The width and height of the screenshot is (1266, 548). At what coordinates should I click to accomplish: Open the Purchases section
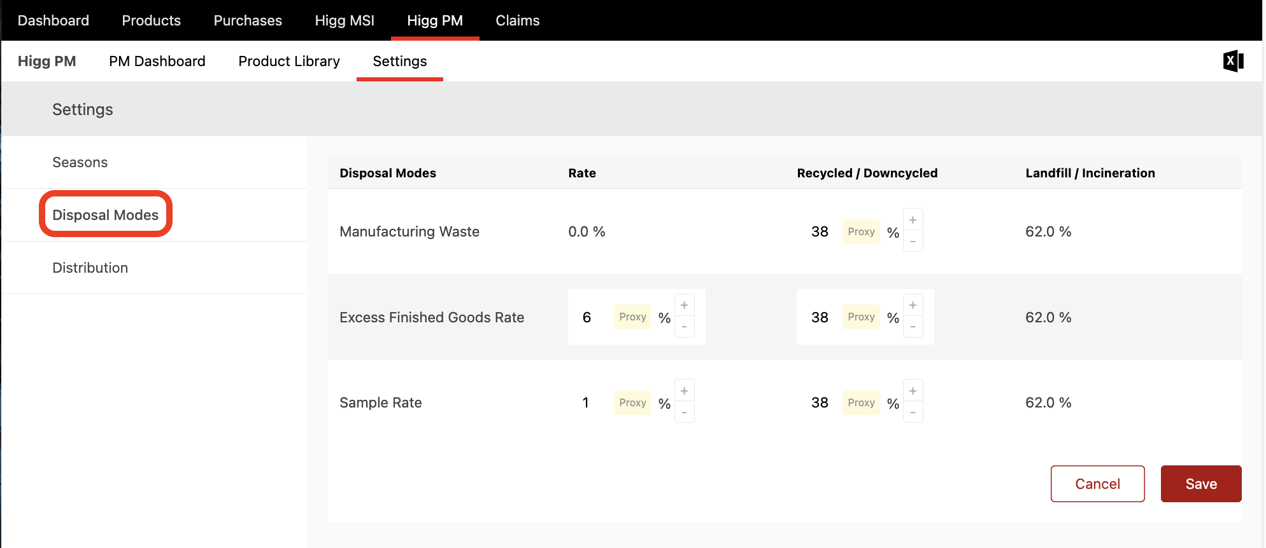248,20
